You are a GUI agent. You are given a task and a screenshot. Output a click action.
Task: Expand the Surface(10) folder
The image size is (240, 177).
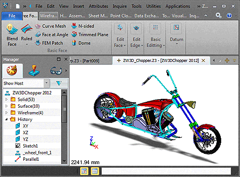[6, 106]
